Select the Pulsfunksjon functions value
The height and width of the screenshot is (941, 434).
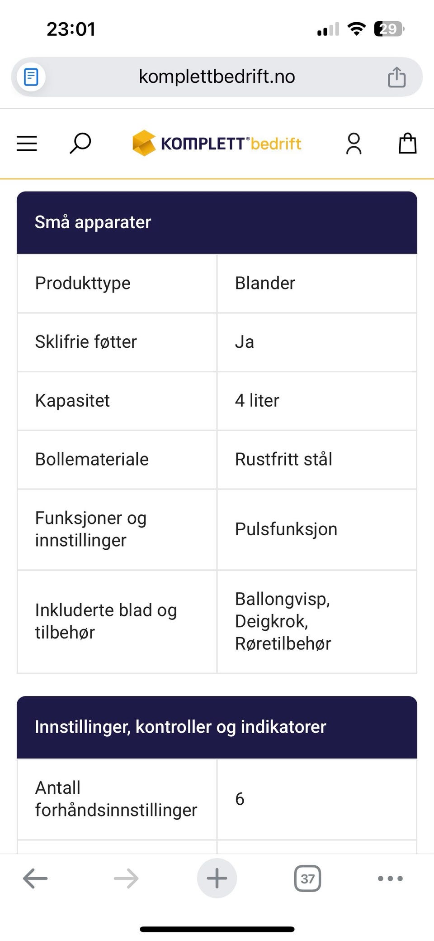(286, 529)
